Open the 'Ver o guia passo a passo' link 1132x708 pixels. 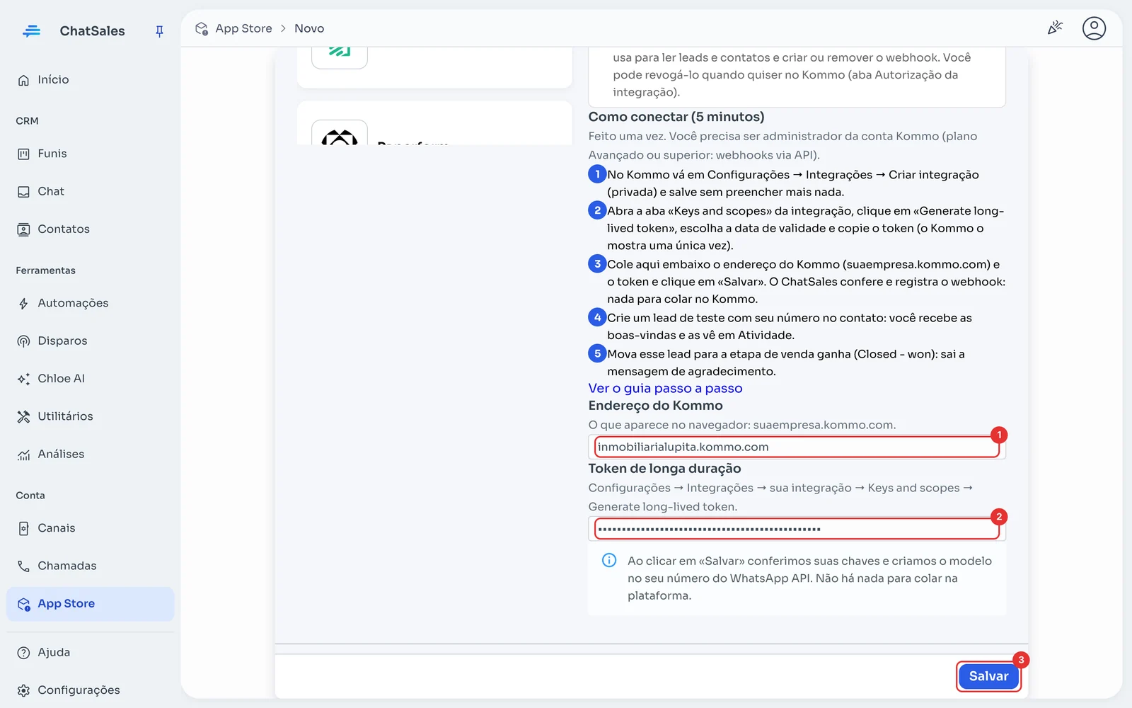pyautogui.click(x=665, y=388)
